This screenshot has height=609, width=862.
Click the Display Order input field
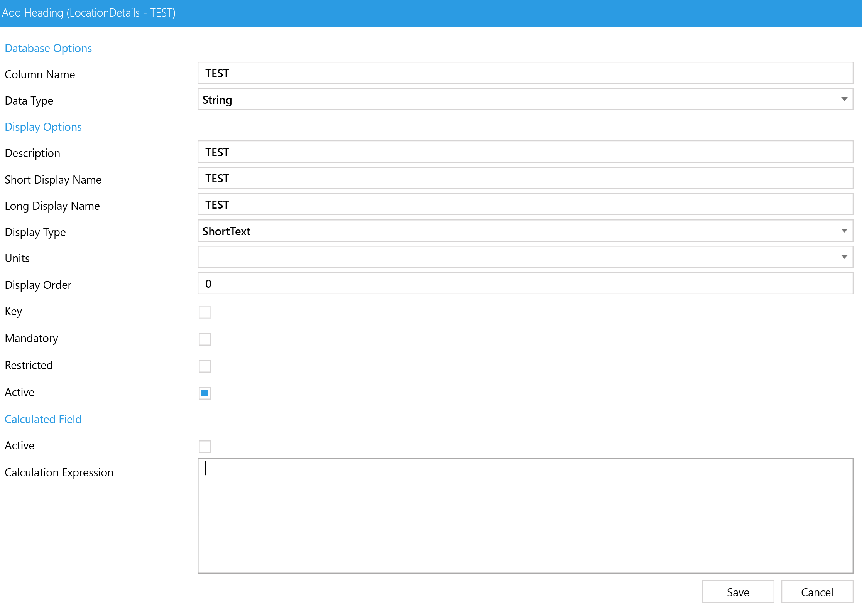[x=525, y=283]
